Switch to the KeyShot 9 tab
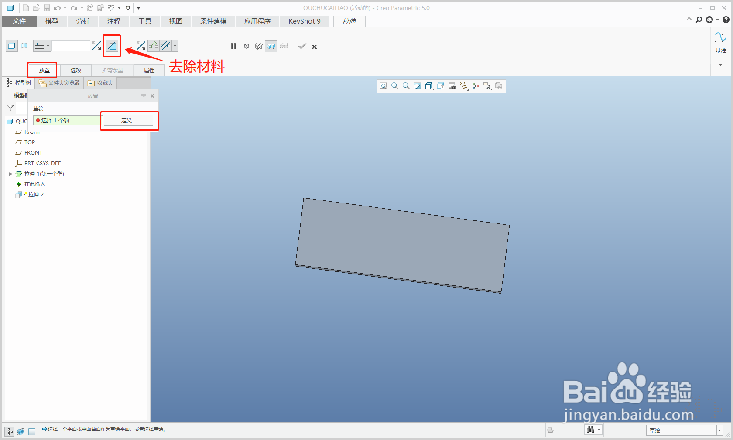 coord(305,21)
